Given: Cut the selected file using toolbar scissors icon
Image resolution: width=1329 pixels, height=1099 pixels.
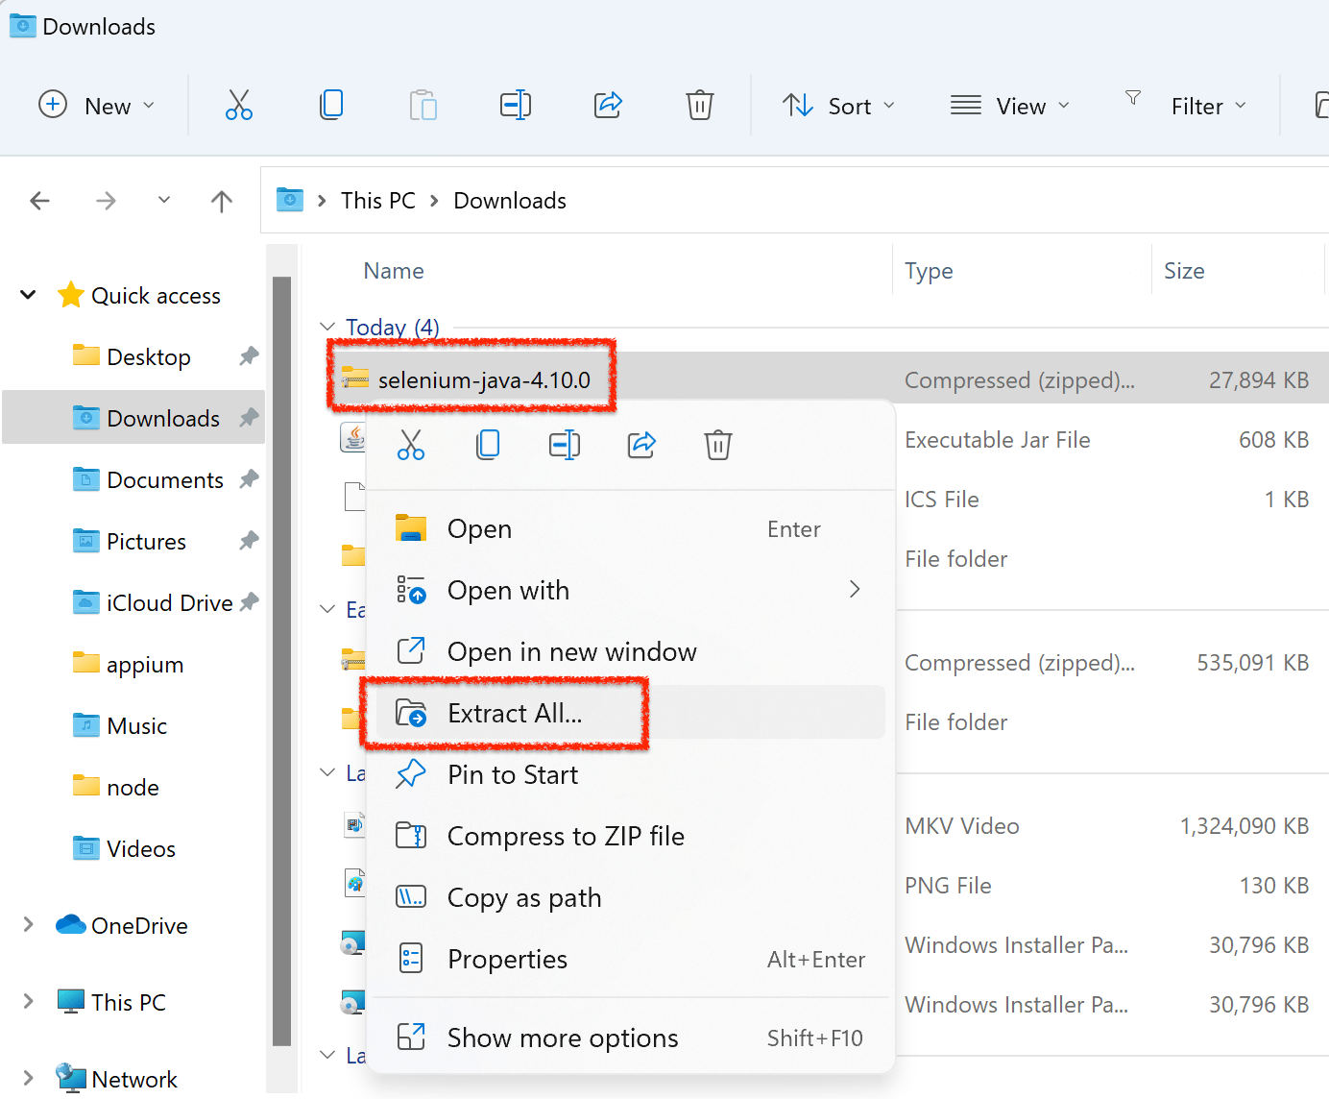Looking at the screenshot, I should [238, 105].
